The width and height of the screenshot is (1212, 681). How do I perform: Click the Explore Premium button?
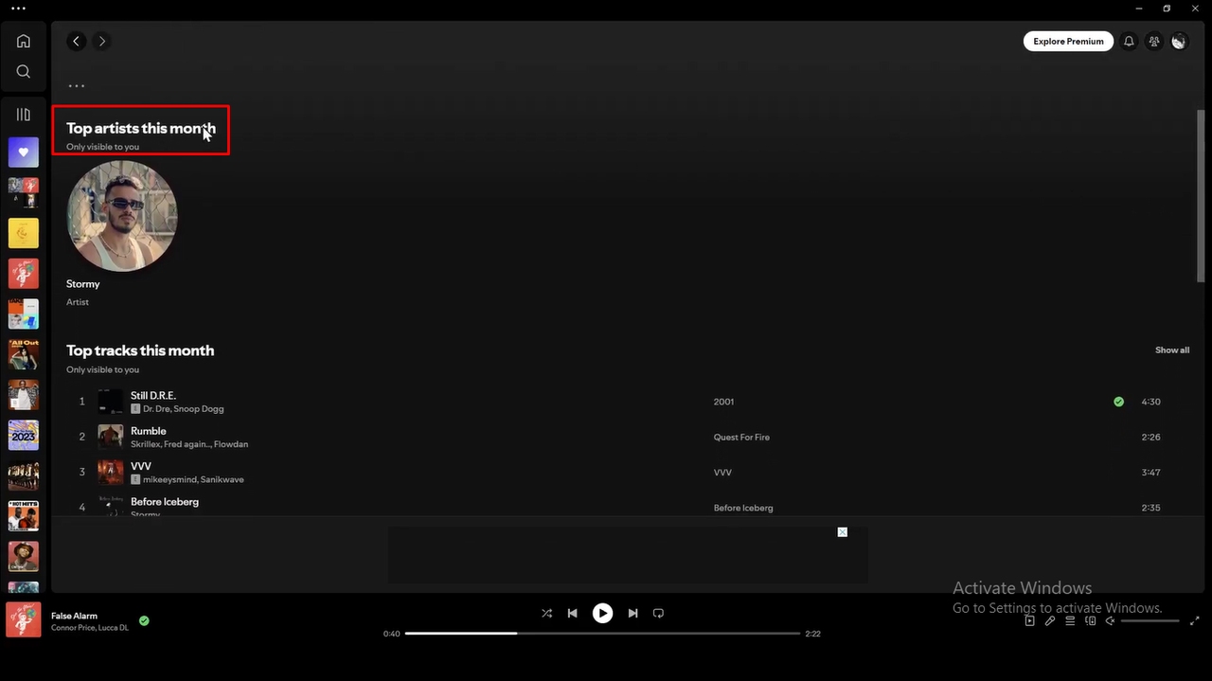coord(1068,41)
